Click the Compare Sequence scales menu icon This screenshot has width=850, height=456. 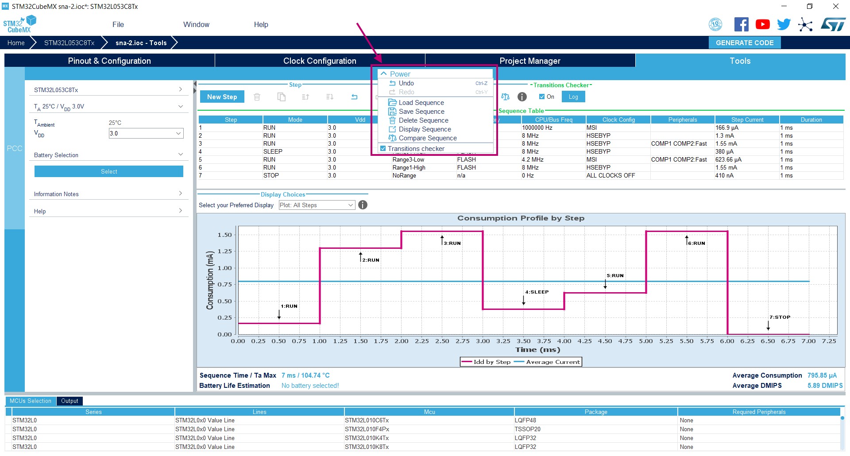click(x=392, y=138)
